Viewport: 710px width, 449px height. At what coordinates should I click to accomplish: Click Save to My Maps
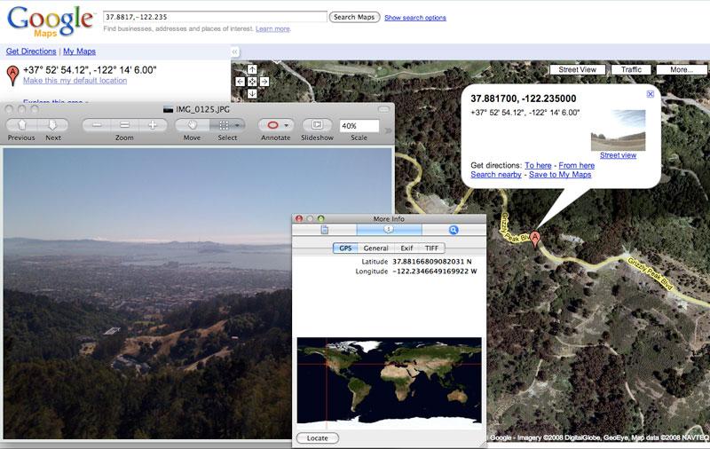tap(560, 175)
